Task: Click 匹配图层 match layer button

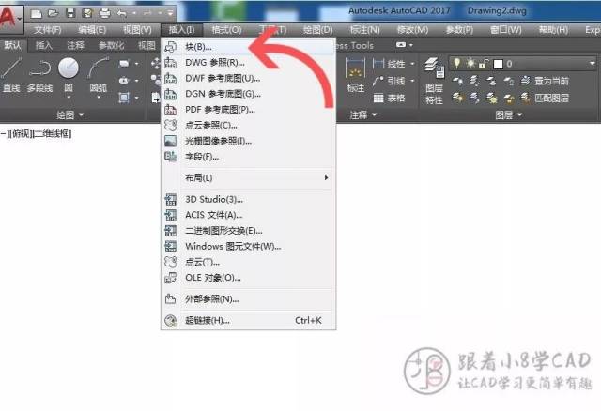Action: coord(545,99)
